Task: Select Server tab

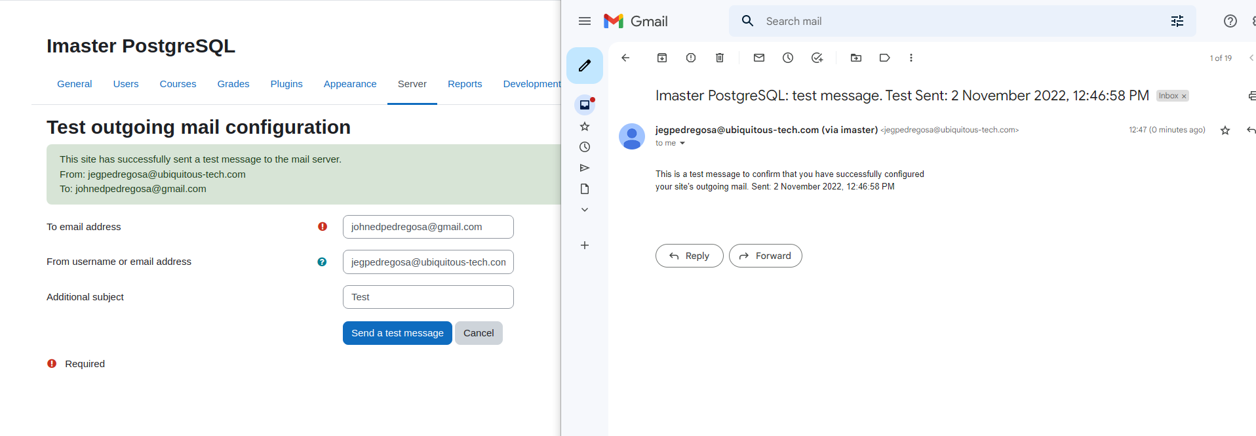Action: point(412,84)
